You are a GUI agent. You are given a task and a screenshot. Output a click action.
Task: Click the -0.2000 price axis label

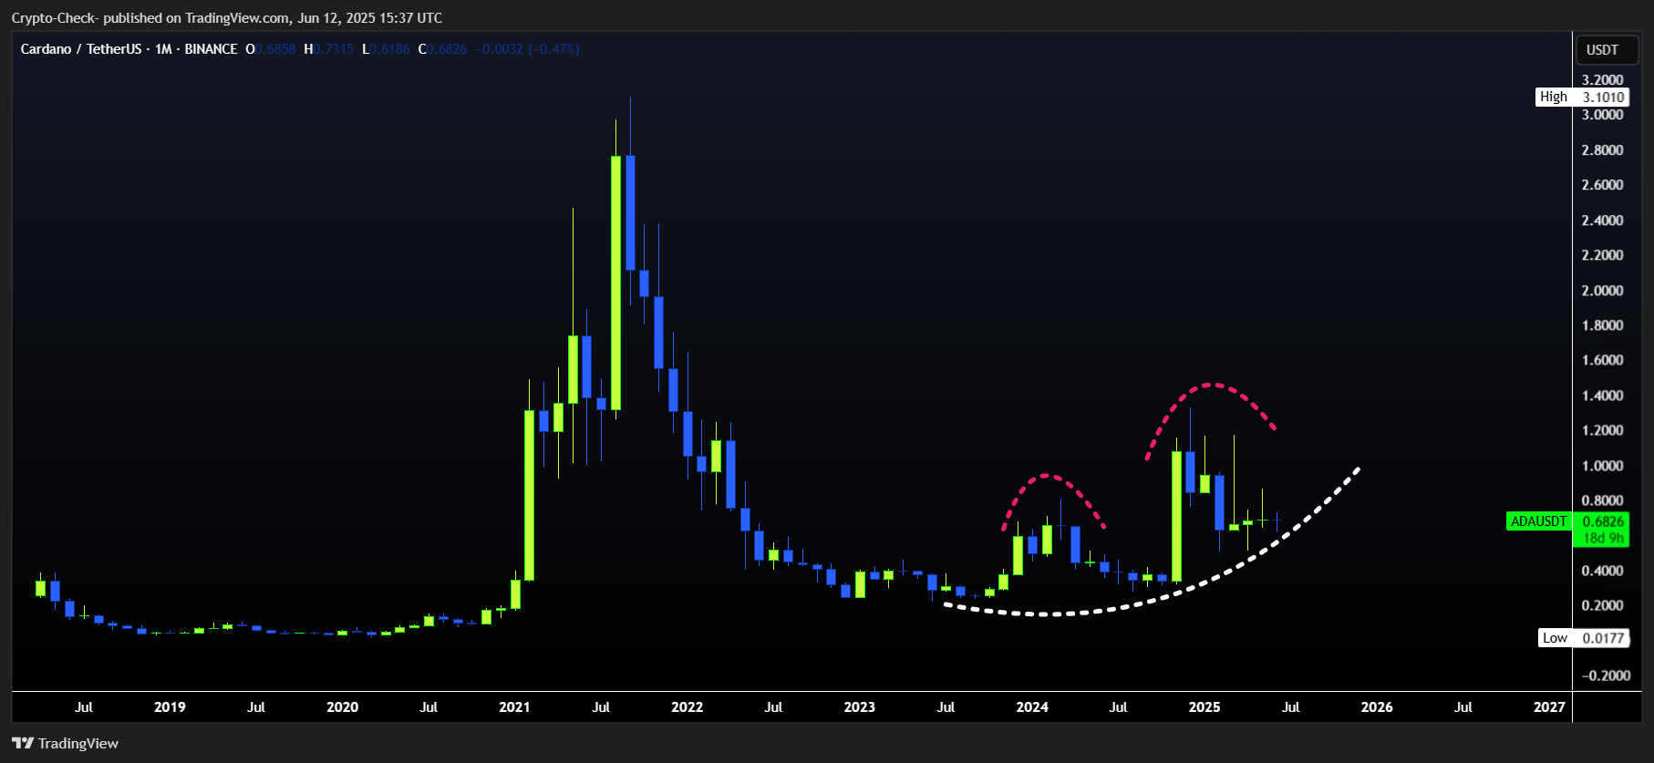[1604, 675]
